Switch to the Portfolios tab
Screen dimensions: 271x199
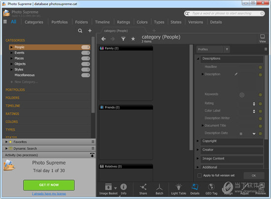(60, 22)
